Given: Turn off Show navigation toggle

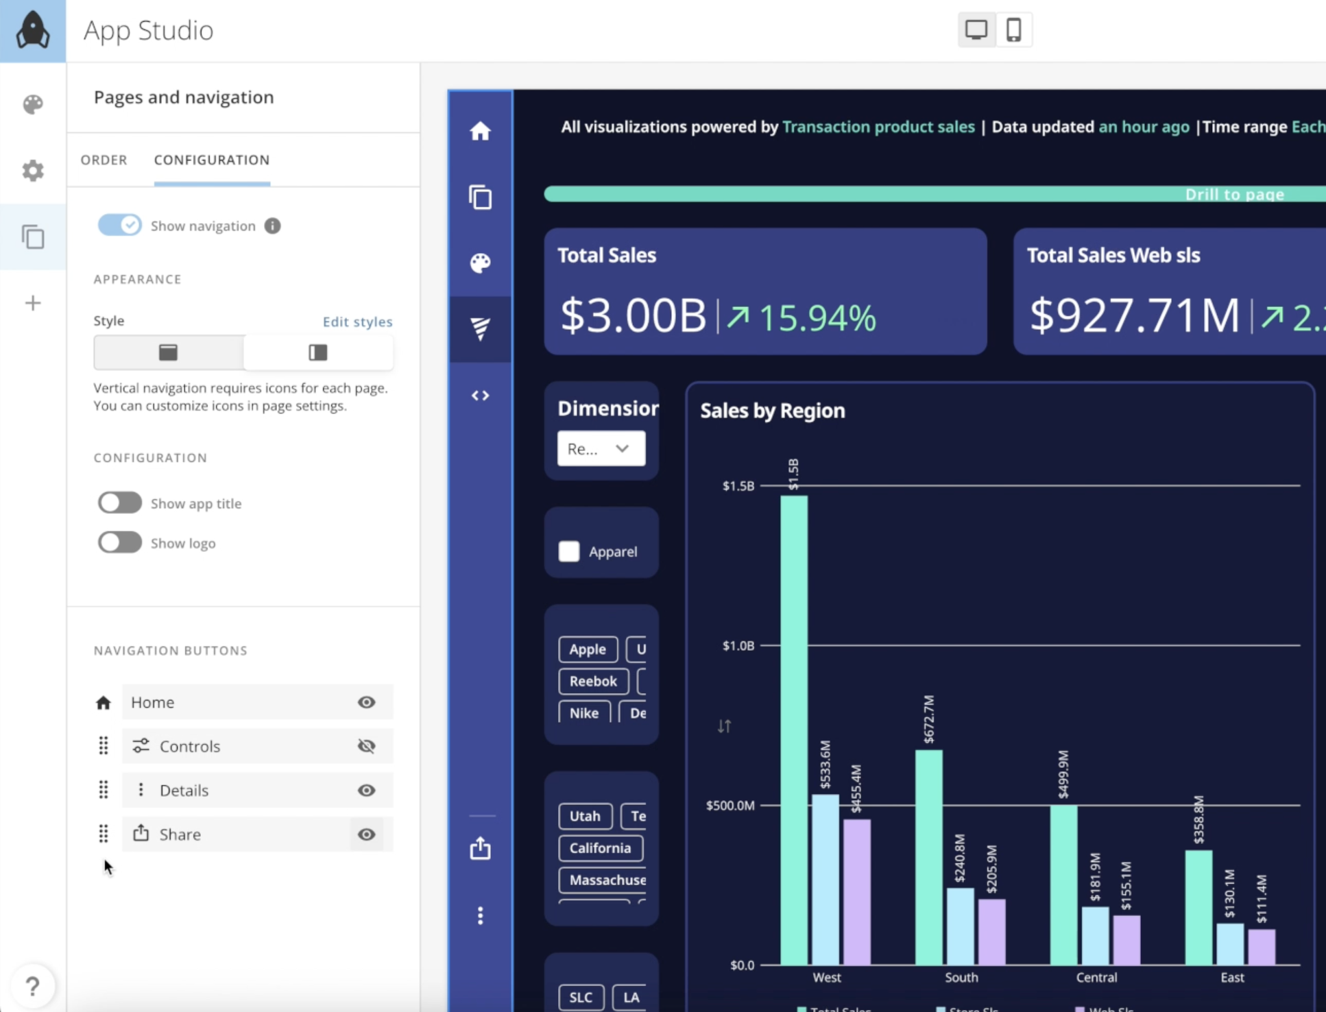Looking at the screenshot, I should coord(119,226).
